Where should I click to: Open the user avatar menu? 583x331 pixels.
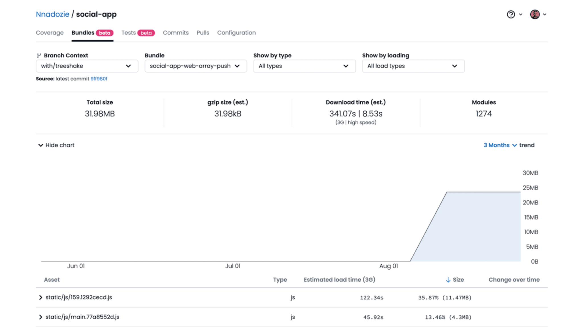(535, 14)
